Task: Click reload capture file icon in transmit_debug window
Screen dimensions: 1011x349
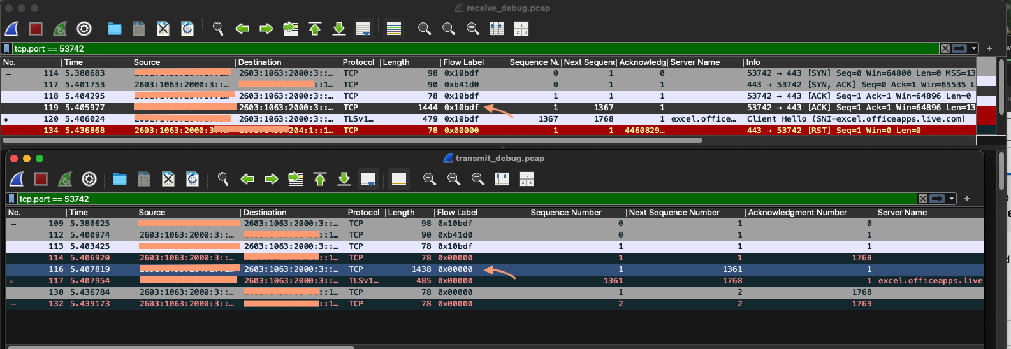Action: click(193, 180)
